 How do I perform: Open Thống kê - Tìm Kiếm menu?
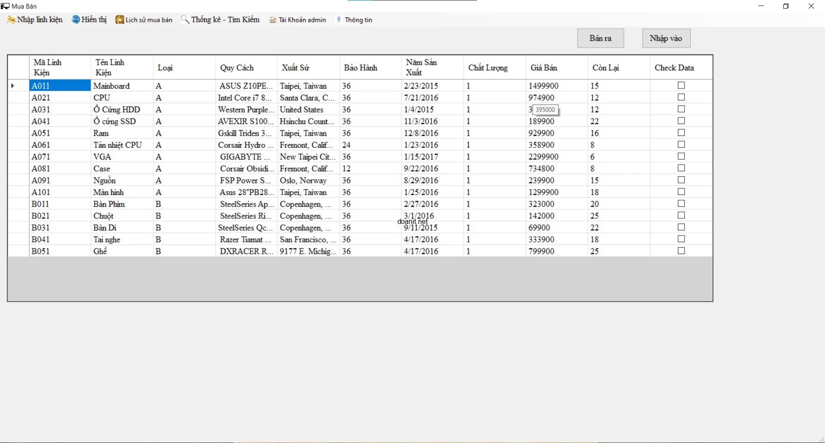225,20
